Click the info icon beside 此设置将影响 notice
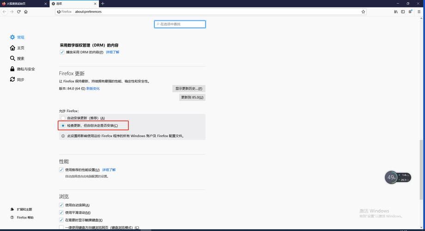This screenshot has width=425, height=231. [x=63, y=136]
